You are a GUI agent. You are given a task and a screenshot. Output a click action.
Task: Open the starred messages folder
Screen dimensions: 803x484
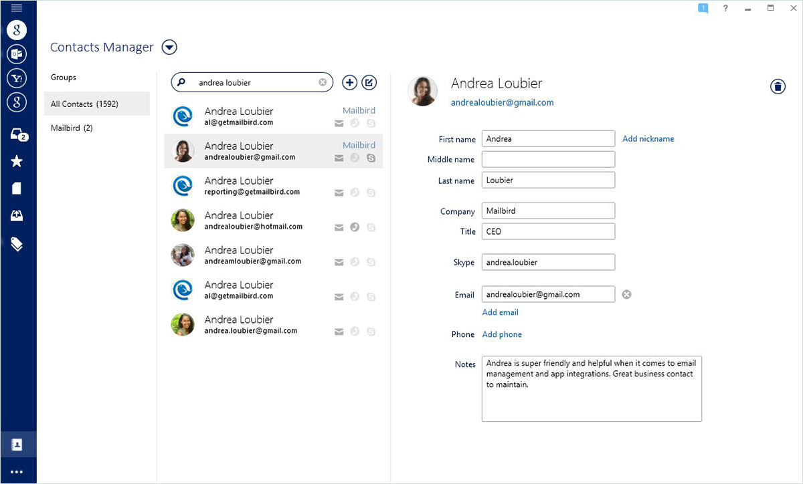pyautogui.click(x=17, y=162)
